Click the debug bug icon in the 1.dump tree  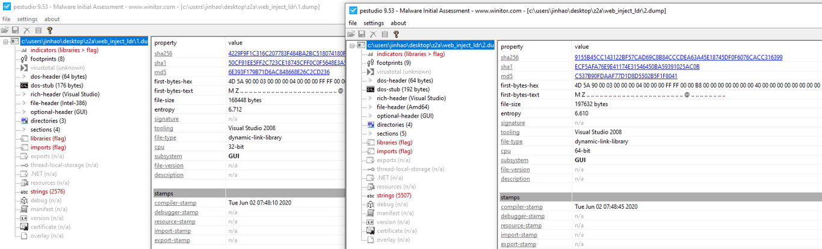(x=25, y=200)
